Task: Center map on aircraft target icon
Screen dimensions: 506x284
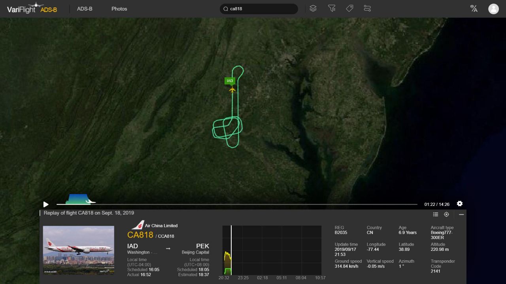Action: [446, 215]
